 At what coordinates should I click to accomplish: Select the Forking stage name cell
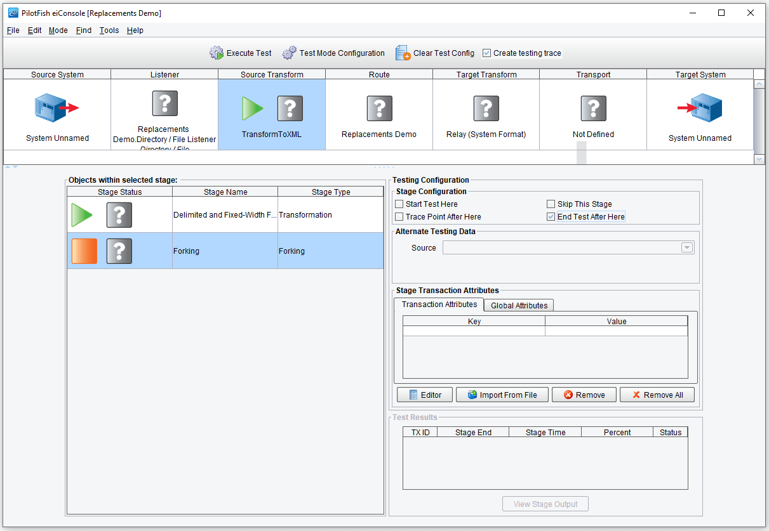tap(225, 251)
